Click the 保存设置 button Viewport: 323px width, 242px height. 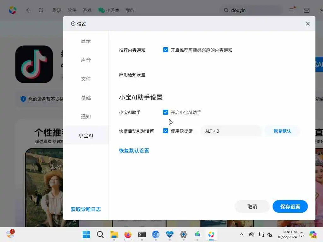coord(290,207)
